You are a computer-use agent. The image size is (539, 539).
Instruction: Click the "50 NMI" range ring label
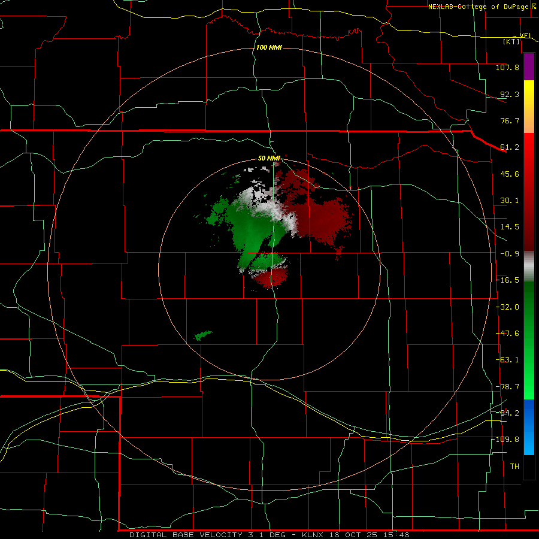(x=269, y=158)
